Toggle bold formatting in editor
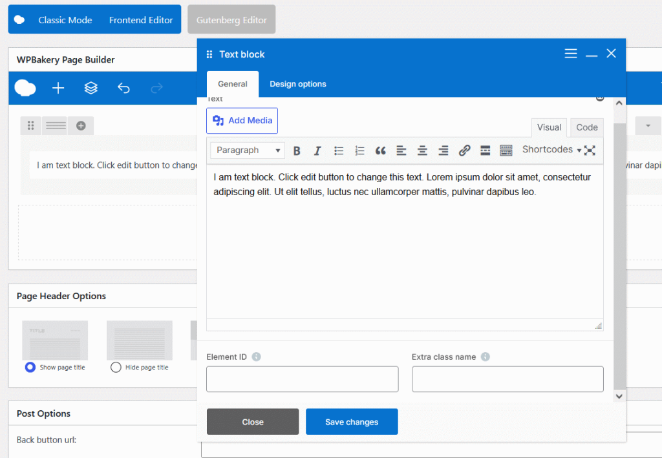The image size is (662, 458). point(297,151)
